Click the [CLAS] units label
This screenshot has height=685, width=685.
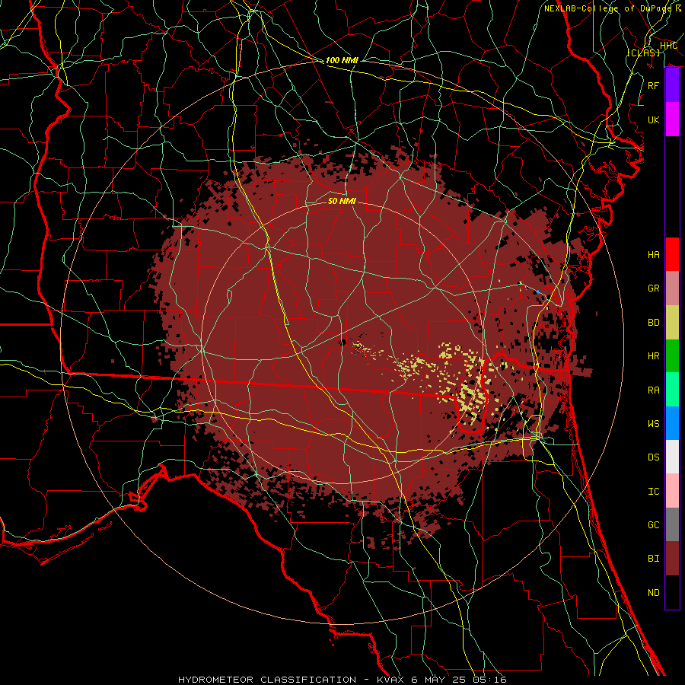[x=643, y=53]
